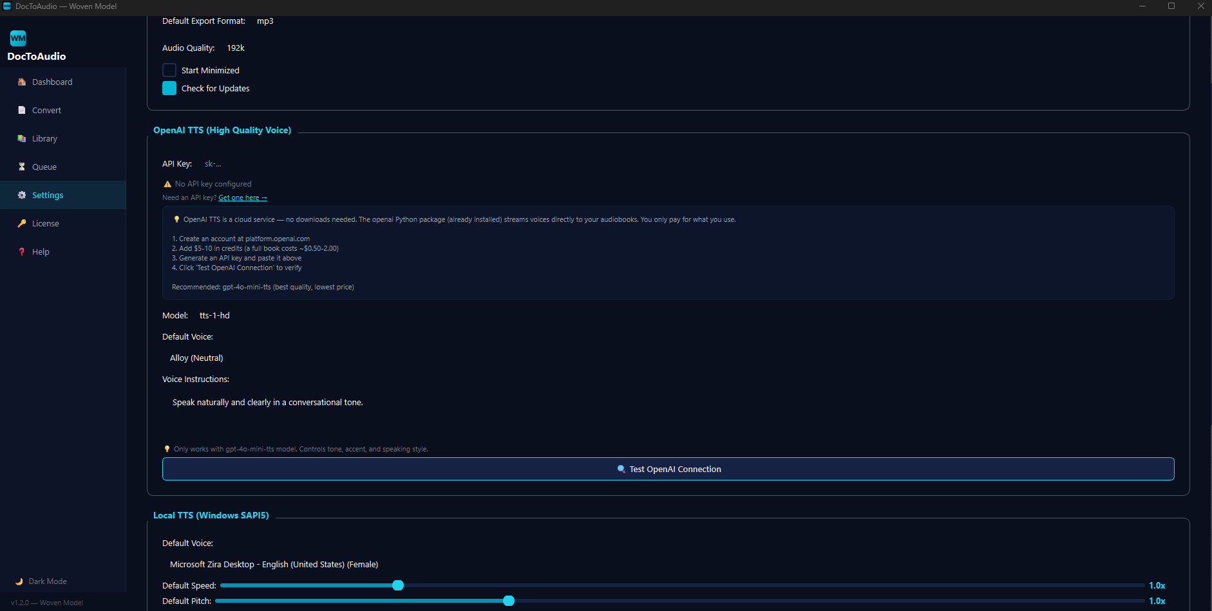The height and width of the screenshot is (611, 1212).
Task: Close the DocToAudio window
Action: 1200,6
